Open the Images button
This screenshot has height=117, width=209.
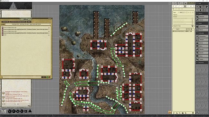(x=204, y=40)
